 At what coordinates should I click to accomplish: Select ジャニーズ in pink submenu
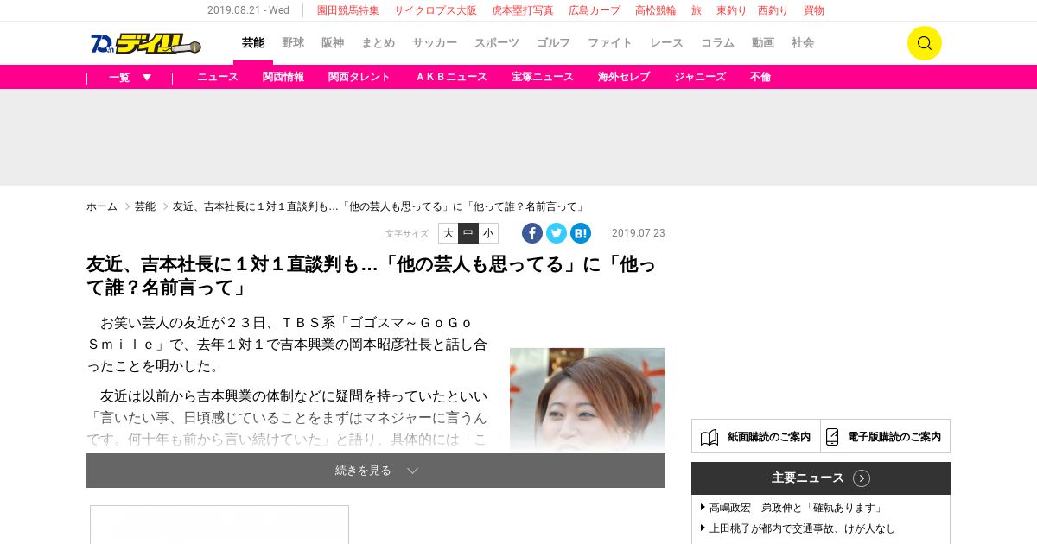click(x=700, y=77)
